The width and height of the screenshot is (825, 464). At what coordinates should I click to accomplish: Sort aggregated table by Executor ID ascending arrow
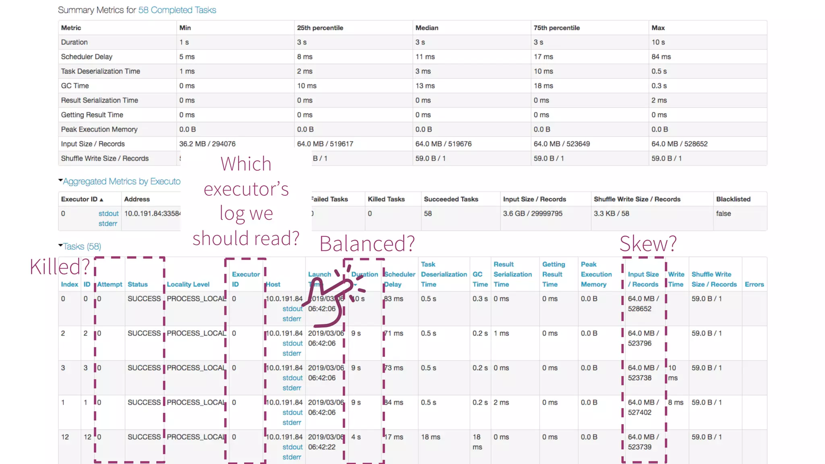point(102,199)
